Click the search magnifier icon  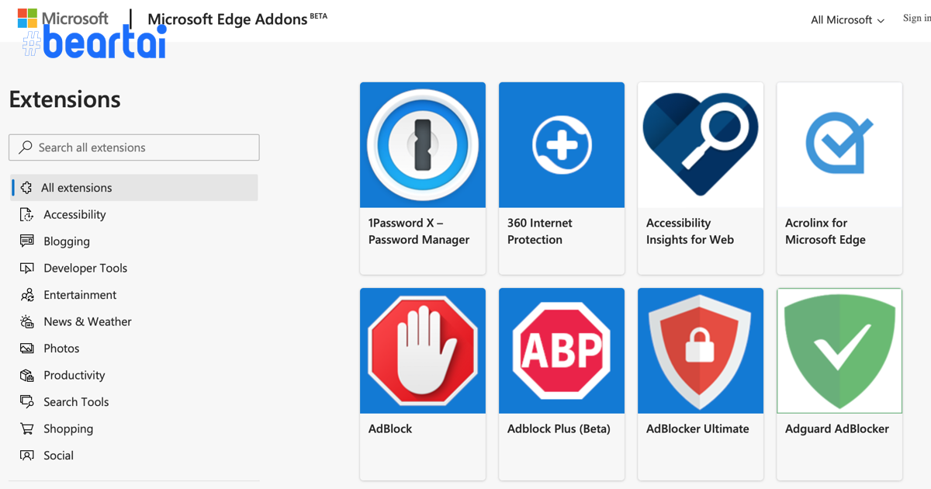click(26, 147)
